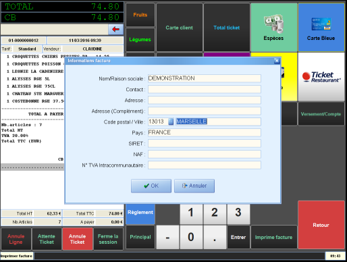The image size is (347, 262).
Task: Select Espèces cash payment
Action: click(x=273, y=28)
